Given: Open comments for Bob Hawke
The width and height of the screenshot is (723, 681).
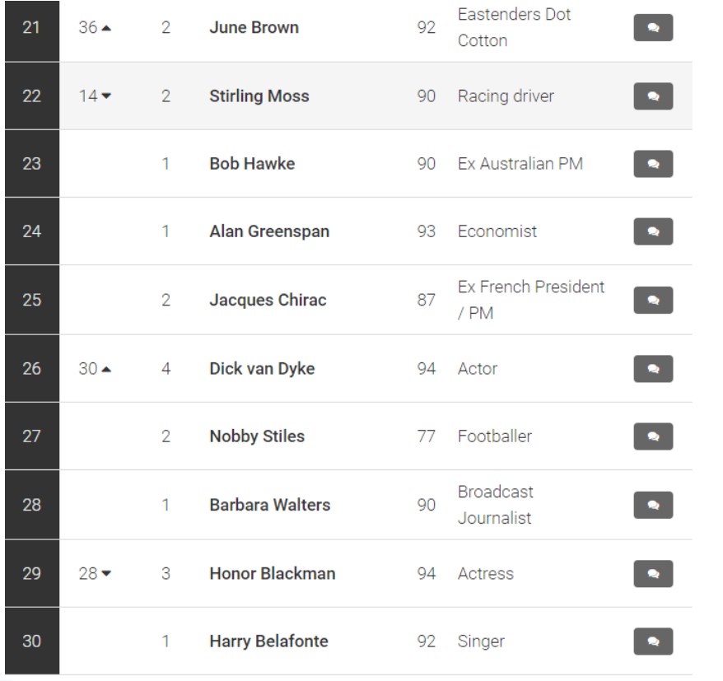Looking at the screenshot, I should click(653, 164).
